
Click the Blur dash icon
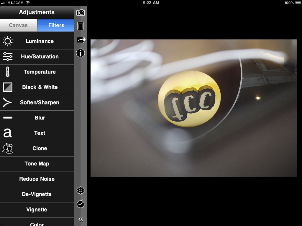tap(8, 118)
